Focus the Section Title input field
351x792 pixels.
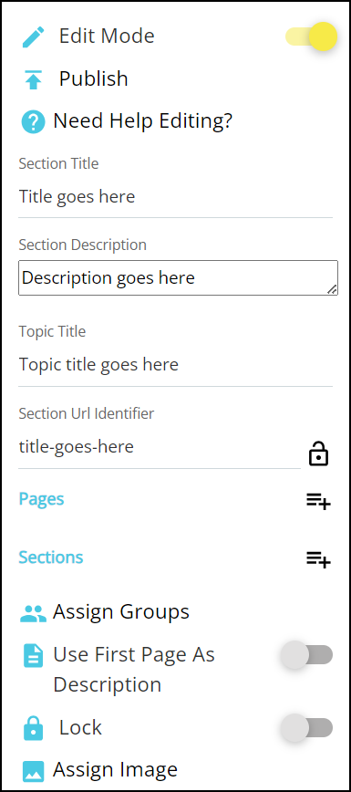coord(175,197)
